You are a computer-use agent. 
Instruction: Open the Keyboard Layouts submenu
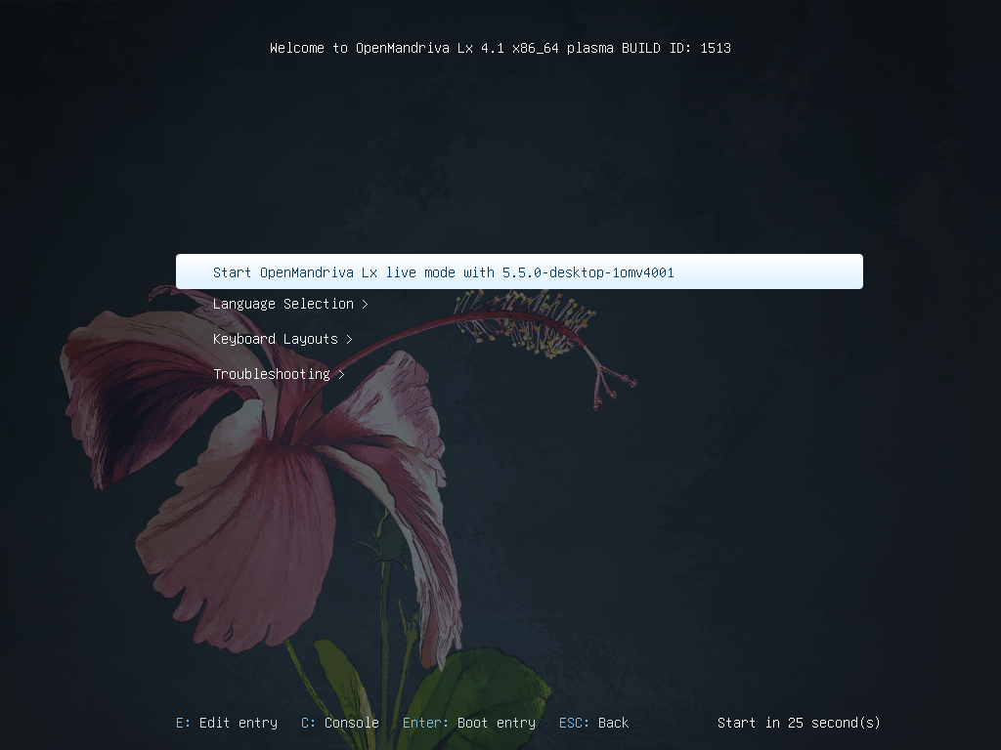click(283, 339)
